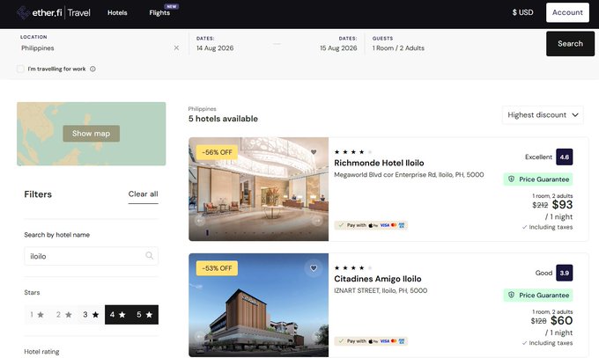Click the $93 price of Richmonde Hotel
This screenshot has height=358, width=599.
click(562, 205)
